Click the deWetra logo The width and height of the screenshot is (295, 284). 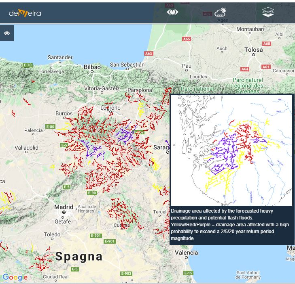point(25,13)
